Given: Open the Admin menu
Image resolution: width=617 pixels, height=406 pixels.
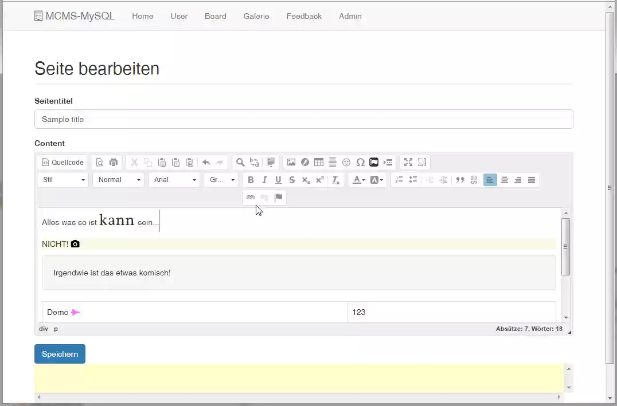Looking at the screenshot, I should point(350,17).
